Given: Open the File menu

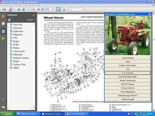Looking at the screenshot, I should (x=2, y=5).
